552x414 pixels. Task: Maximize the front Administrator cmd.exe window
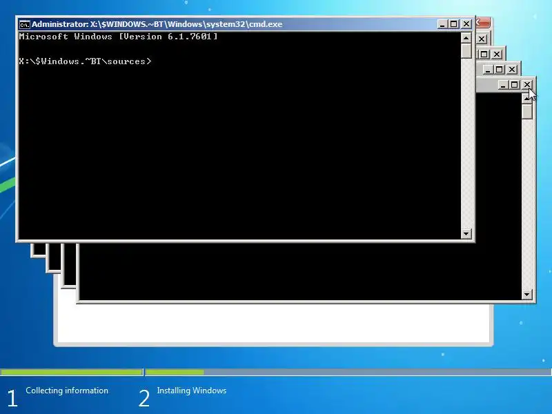[x=454, y=24]
